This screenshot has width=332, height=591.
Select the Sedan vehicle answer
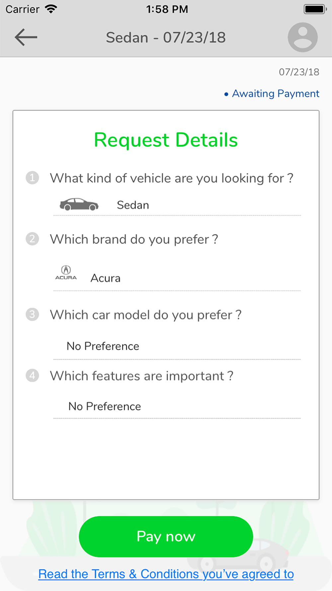133,205
